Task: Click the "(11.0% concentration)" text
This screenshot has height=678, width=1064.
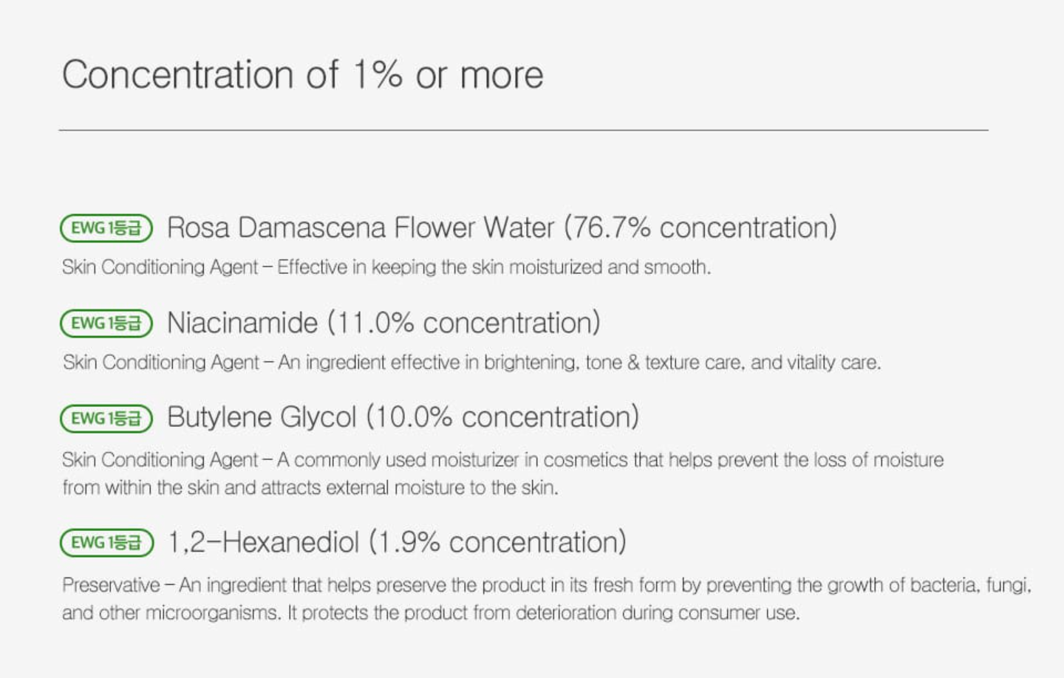Action: [x=464, y=323]
